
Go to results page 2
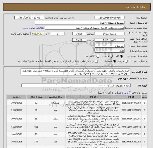point(116,93)
